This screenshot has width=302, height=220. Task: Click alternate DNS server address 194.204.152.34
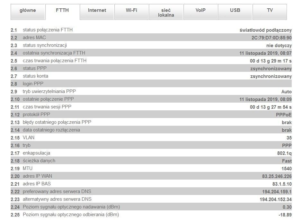click(x=276, y=199)
